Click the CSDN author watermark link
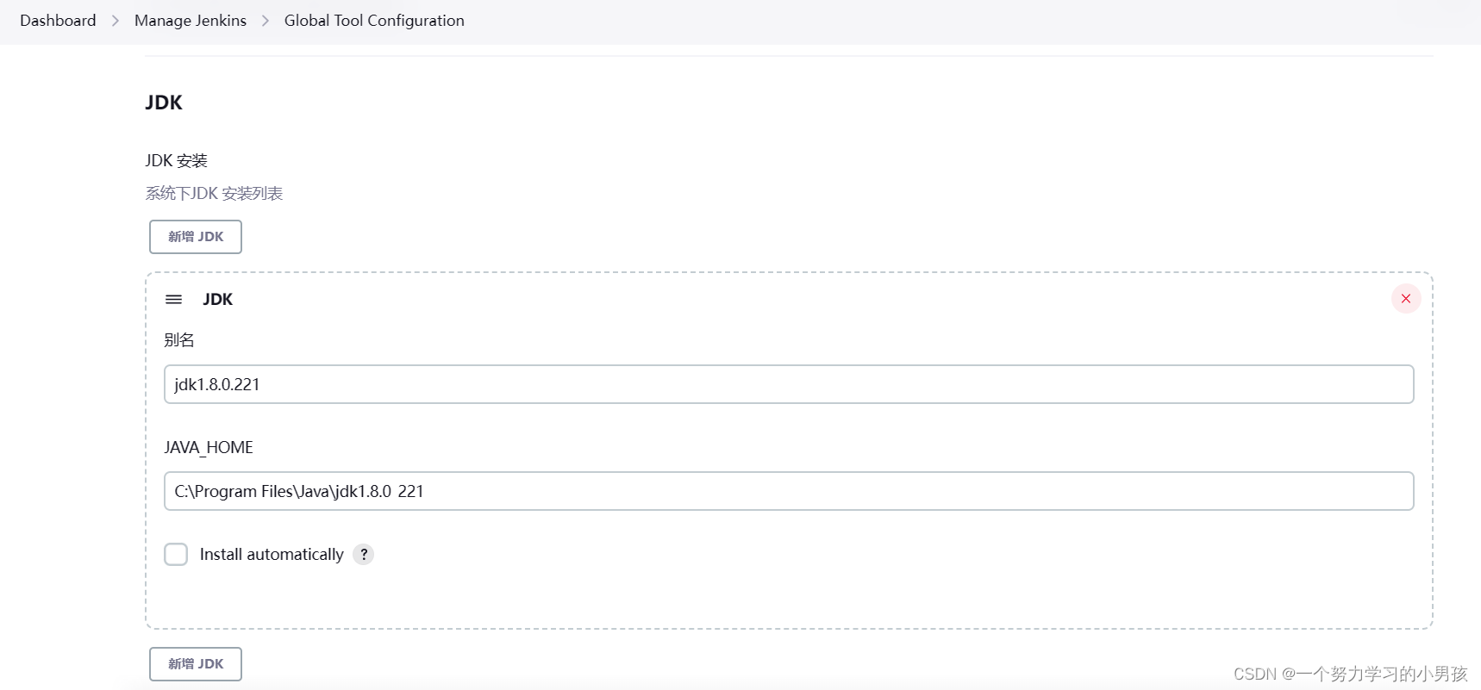Screen dimensions: 1481x690 click(x=1349, y=674)
